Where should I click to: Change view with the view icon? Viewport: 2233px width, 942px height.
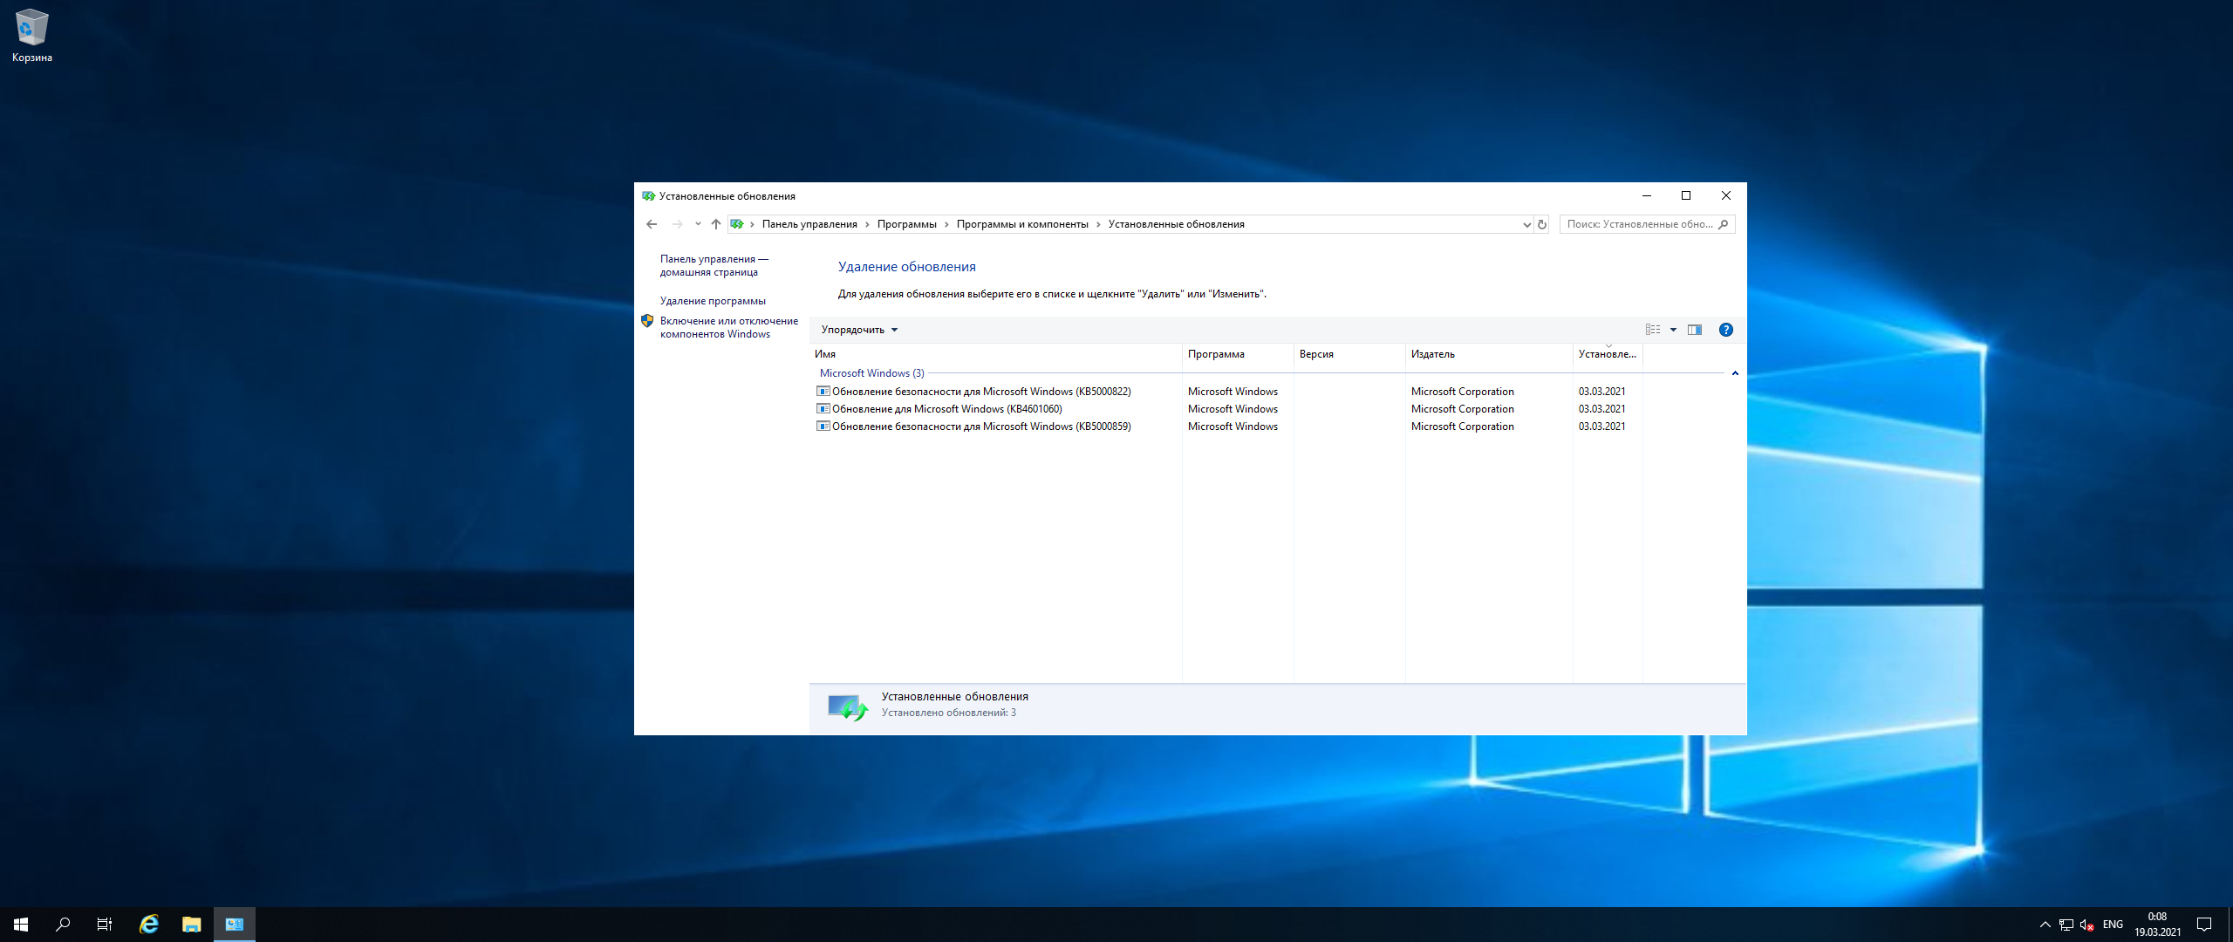(1653, 330)
